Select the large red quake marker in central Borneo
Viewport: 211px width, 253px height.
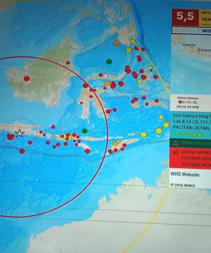(x=27, y=79)
